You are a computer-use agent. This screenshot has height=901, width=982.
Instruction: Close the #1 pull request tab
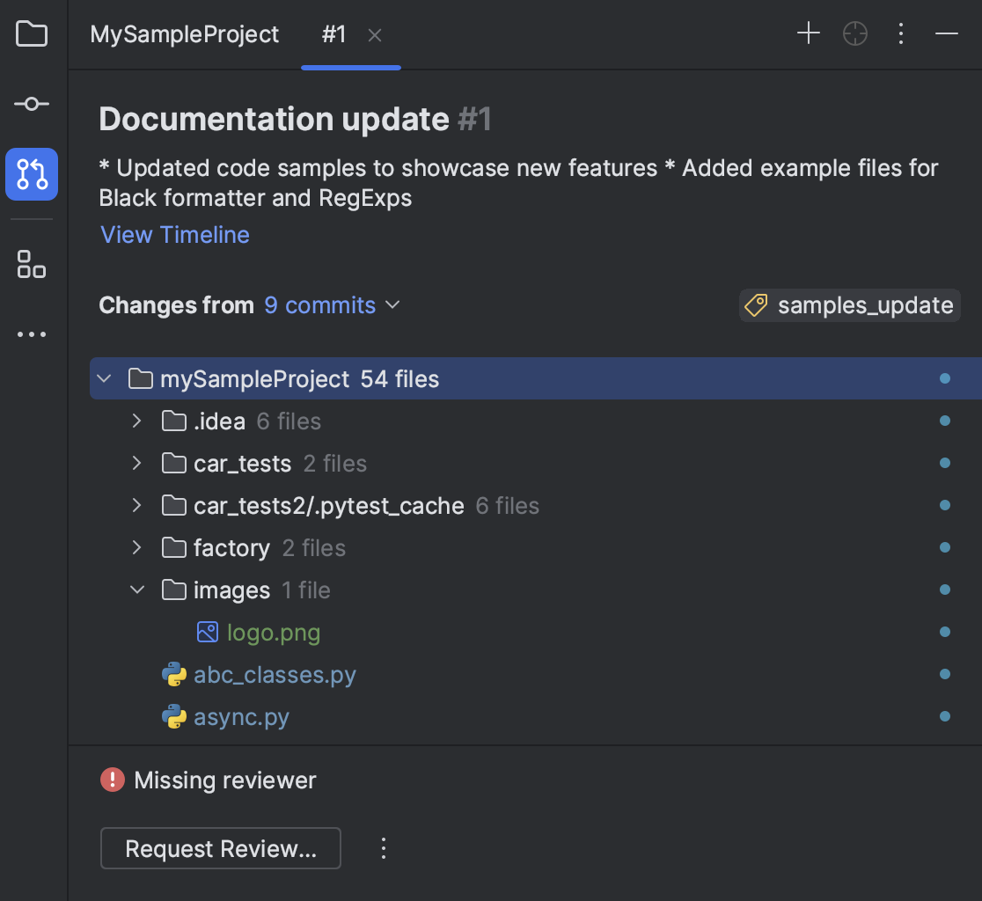[374, 35]
